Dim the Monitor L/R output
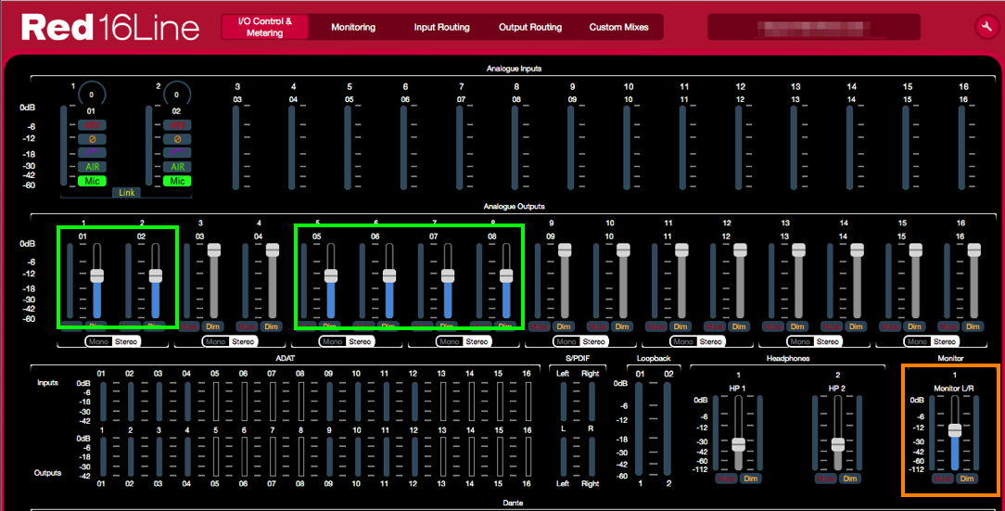 click(967, 479)
